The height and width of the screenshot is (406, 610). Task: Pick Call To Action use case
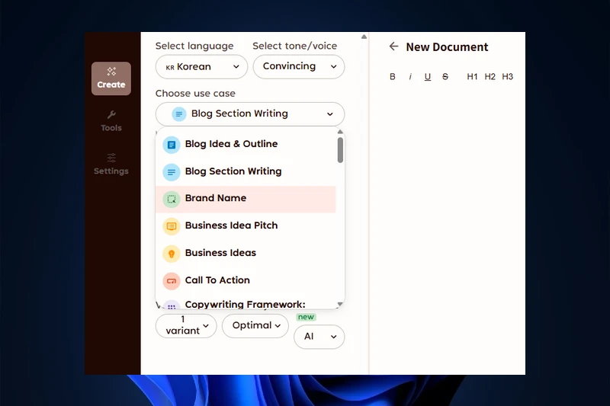coord(217,280)
